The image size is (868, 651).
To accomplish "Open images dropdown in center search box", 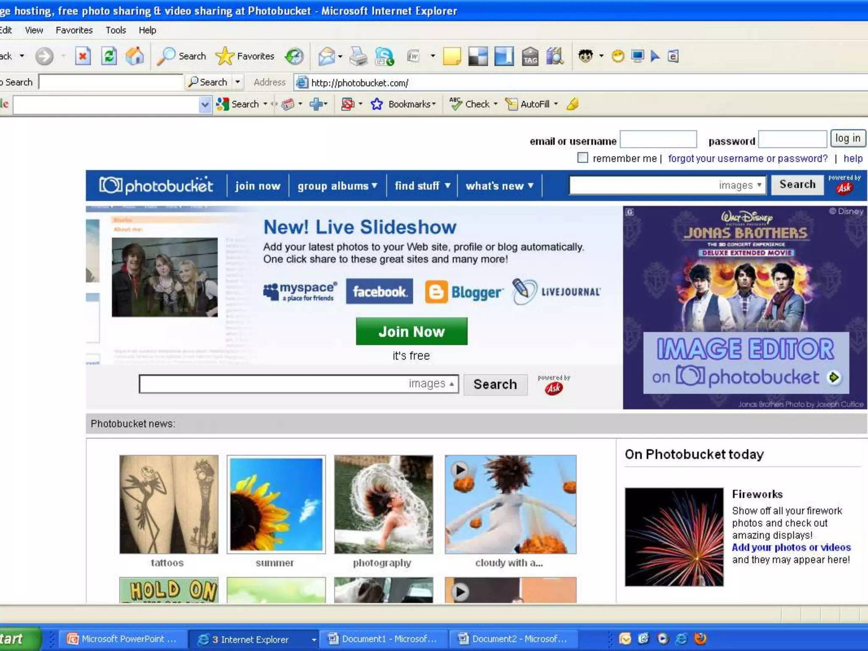I will 431,384.
